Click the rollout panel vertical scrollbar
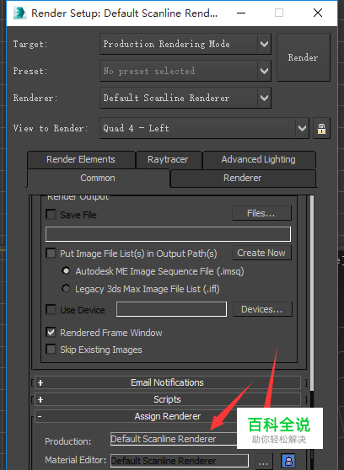This screenshot has width=344, height=470. pyautogui.click(x=312, y=292)
